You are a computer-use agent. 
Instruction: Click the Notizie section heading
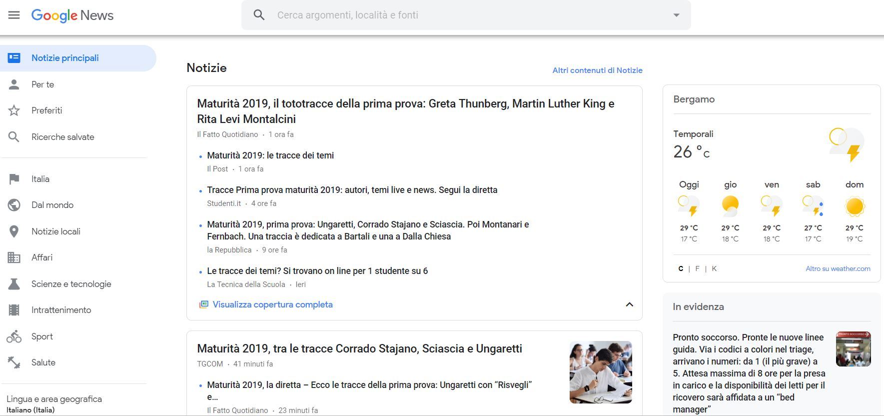[x=206, y=68]
